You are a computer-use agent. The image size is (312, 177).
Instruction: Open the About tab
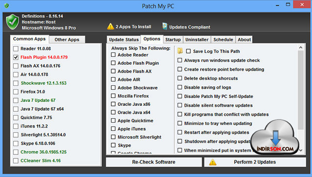point(244,40)
